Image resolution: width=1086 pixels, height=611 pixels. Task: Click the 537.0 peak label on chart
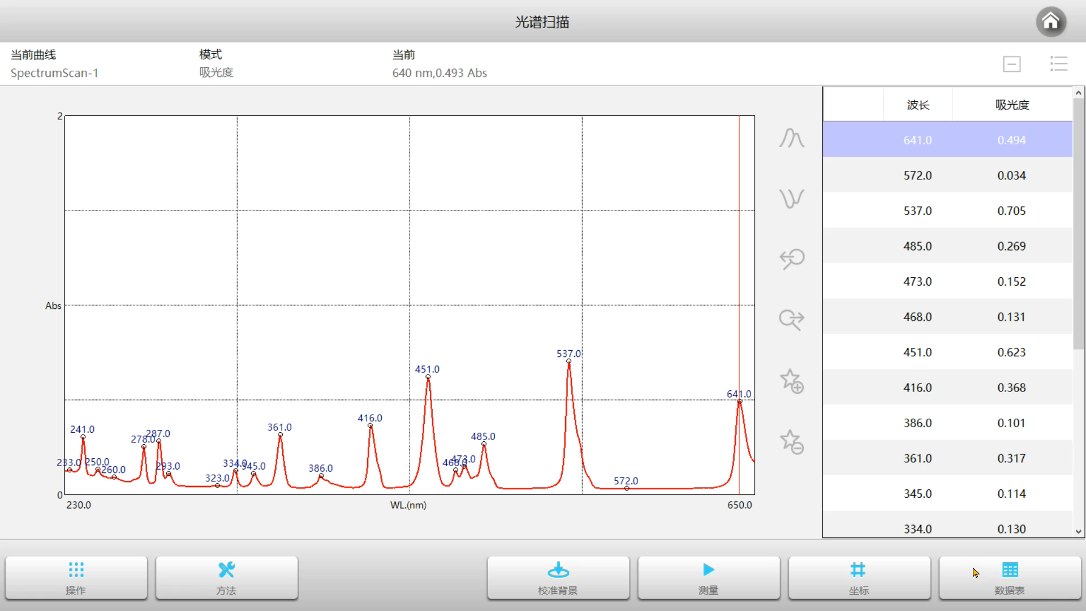click(568, 354)
